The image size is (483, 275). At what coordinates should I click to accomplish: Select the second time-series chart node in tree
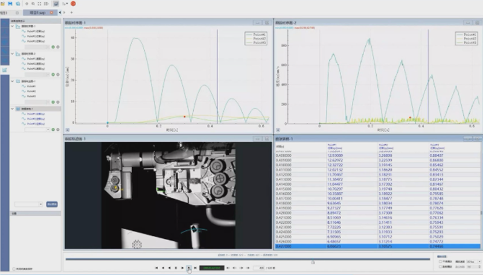(28, 54)
